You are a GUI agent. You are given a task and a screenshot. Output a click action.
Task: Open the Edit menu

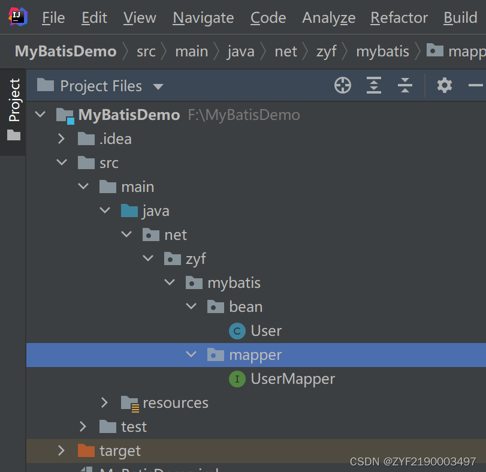pos(94,17)
